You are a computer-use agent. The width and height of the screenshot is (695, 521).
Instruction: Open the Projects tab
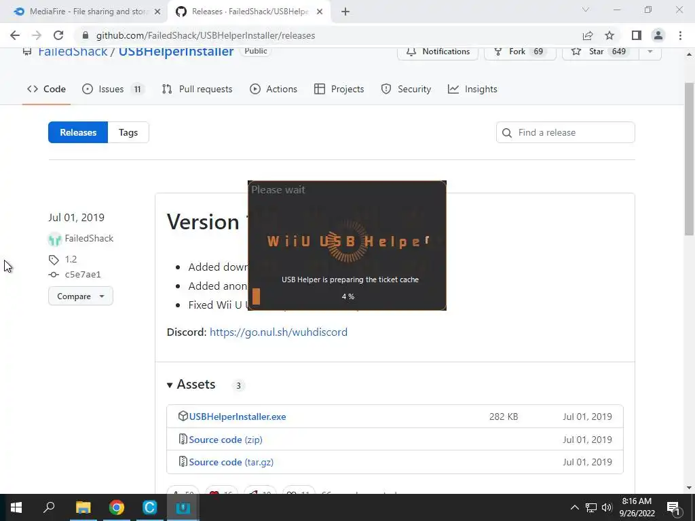pyautogui.click(x=339, y=89)
